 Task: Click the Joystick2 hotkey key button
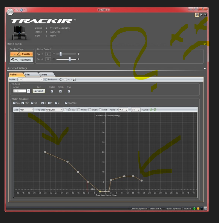point(39,91)
